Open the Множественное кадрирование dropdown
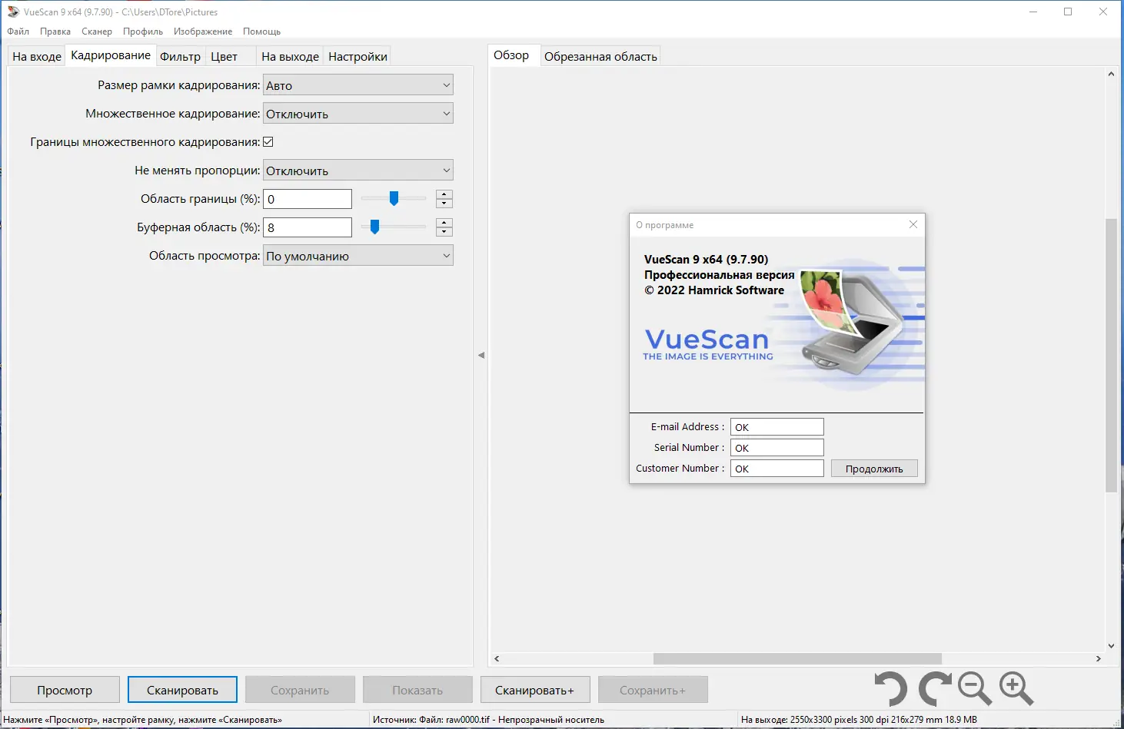 tap(446, 113)
